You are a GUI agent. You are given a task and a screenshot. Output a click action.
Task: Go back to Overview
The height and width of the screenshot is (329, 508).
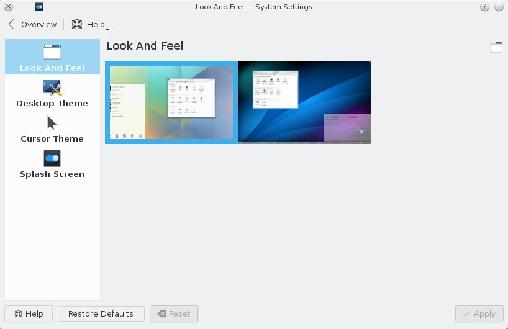(32, 24)
